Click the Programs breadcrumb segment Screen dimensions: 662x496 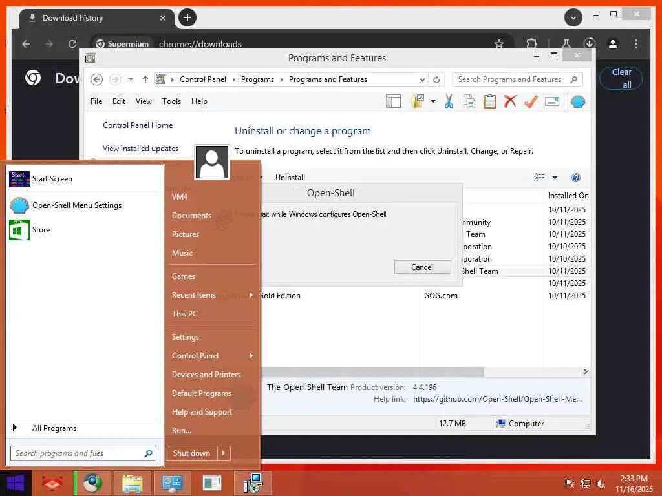tap(257, 79)
